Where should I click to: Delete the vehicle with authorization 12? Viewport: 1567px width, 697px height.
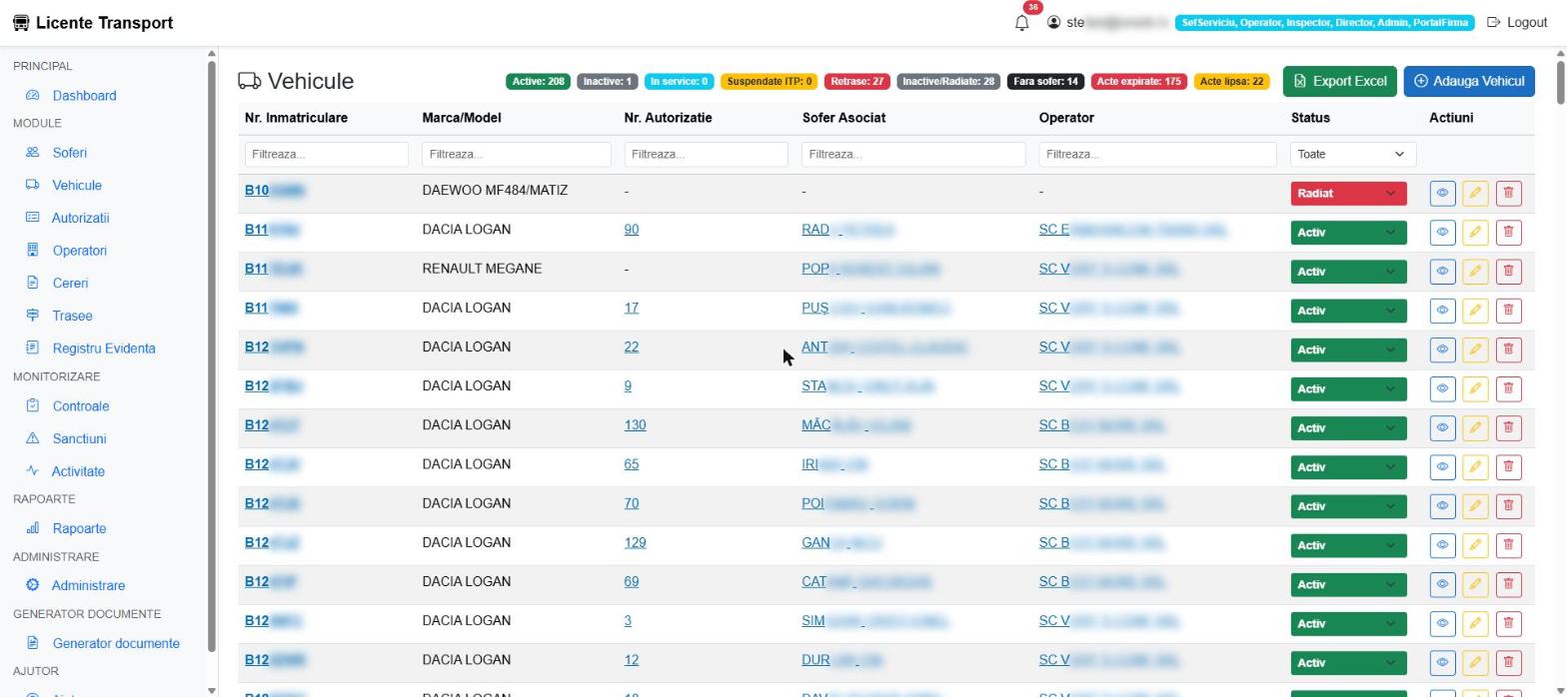click(1508, 662)
